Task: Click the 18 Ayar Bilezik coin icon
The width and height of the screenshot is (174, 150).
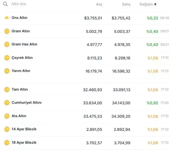Action: pos(7,143)
